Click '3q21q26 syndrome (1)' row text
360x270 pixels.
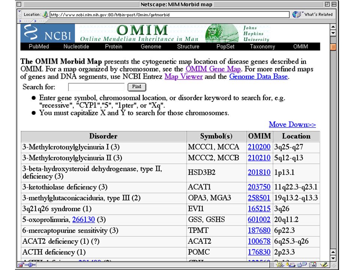click(x=57, y=209)
